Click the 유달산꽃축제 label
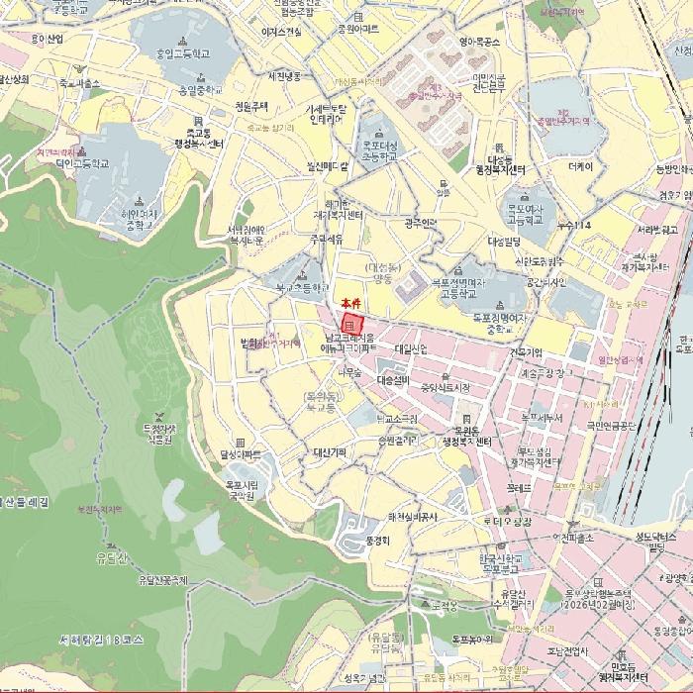This screenshot has width=693, height=693. point(162,580)
